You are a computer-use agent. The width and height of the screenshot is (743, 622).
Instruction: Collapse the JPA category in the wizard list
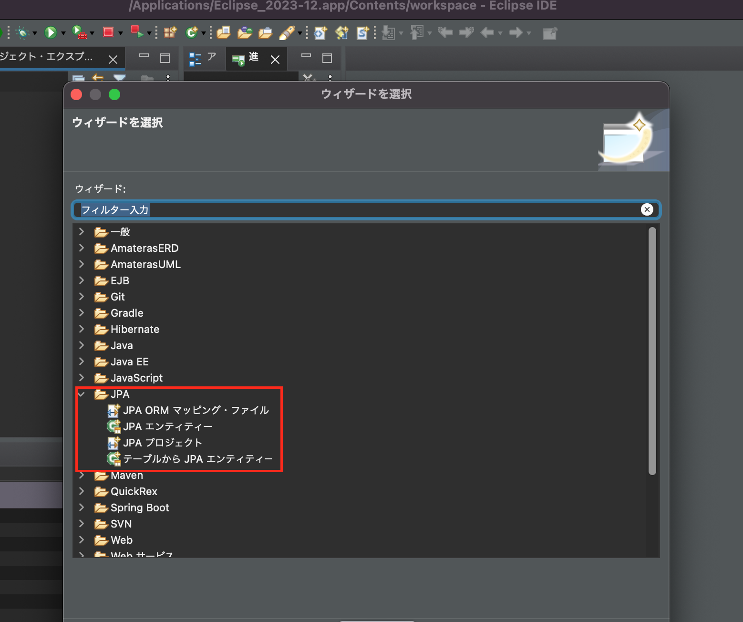coord(81,394)
